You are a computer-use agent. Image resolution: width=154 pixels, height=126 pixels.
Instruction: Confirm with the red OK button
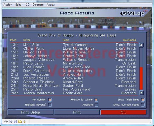(x=123, y=112)
